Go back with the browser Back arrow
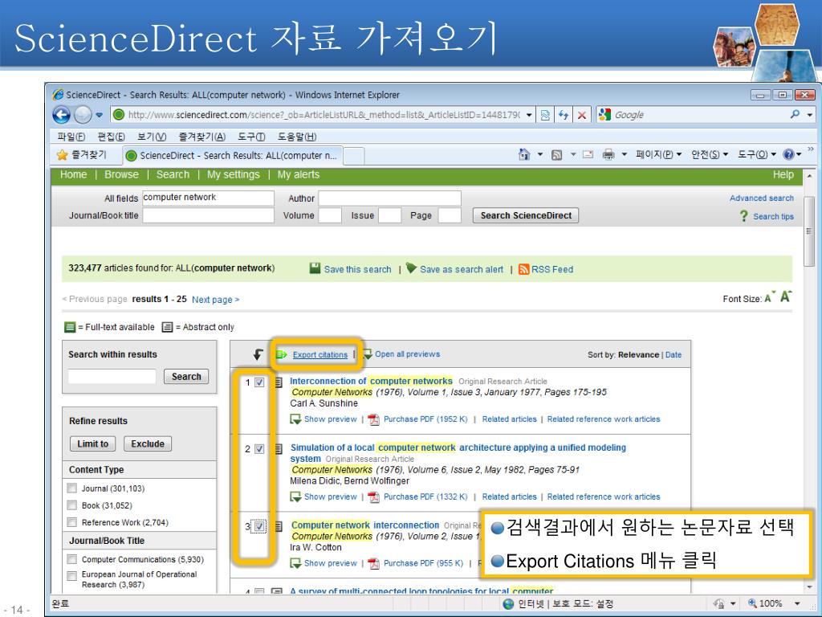This screenshot has height=617, width=822. 61,114
